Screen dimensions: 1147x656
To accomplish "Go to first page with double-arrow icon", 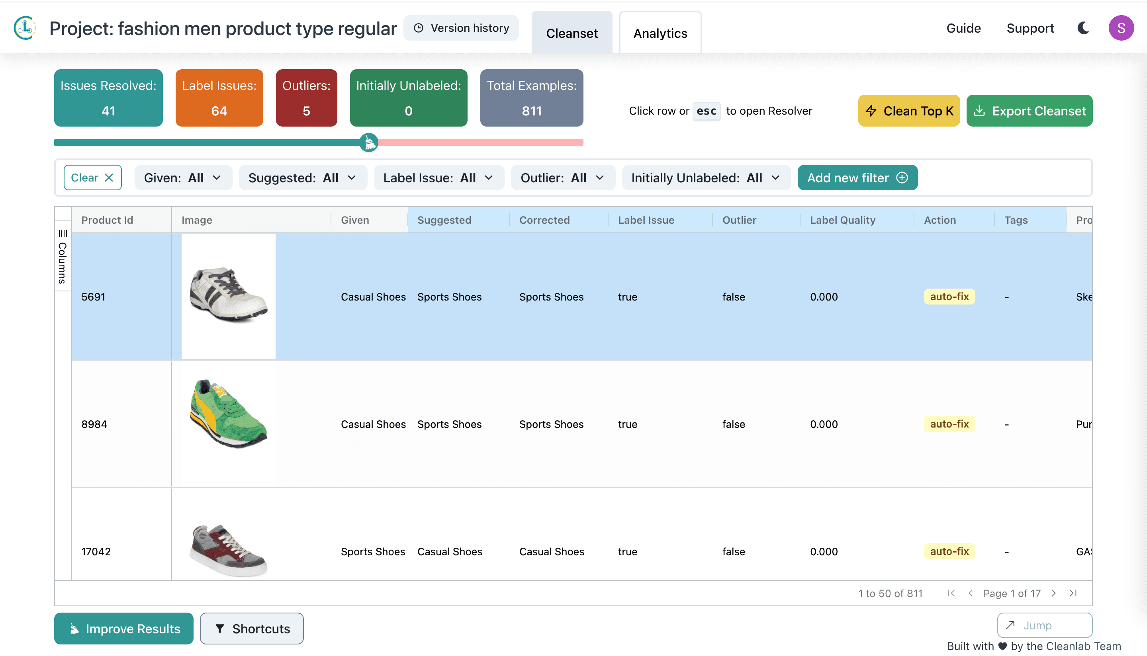I will 951,594.
